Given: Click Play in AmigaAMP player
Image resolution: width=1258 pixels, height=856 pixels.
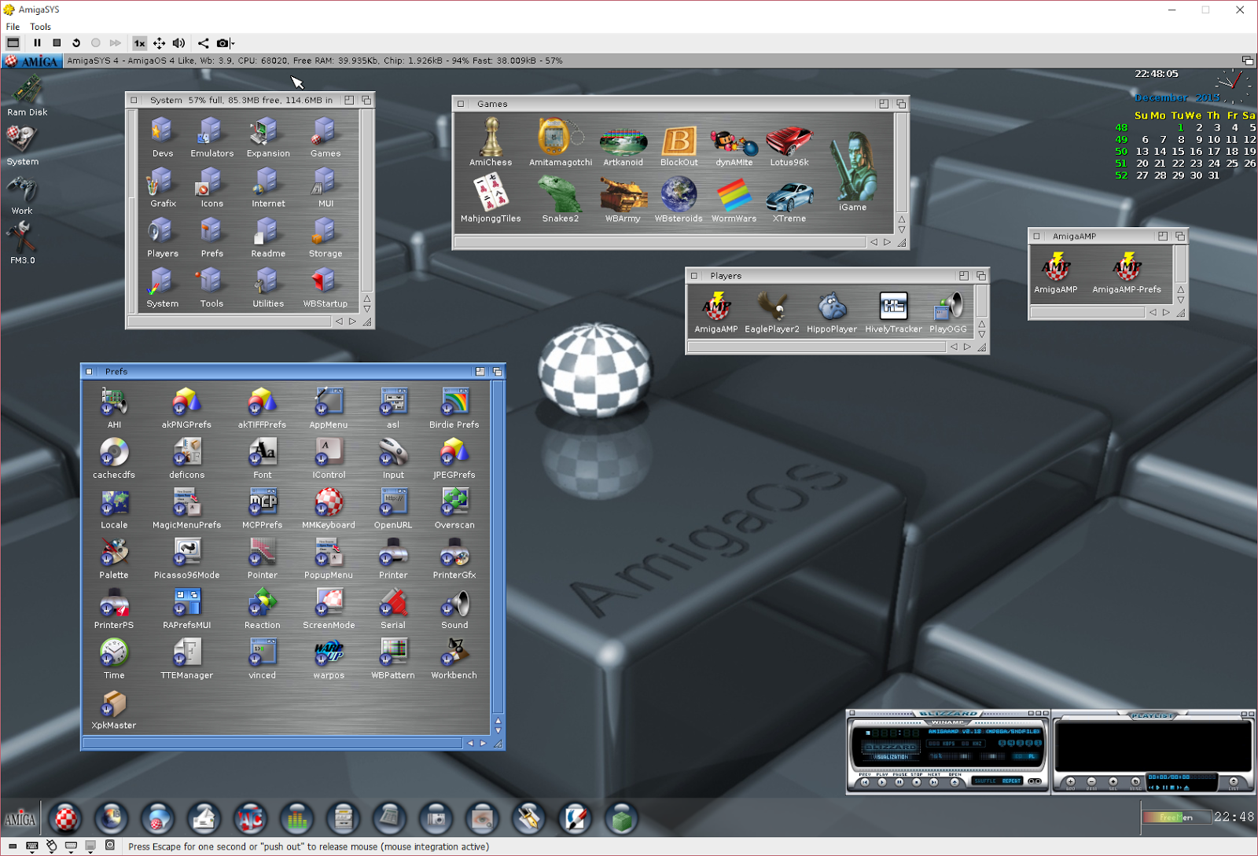Looking at the screenshot, I should [882, 782].
